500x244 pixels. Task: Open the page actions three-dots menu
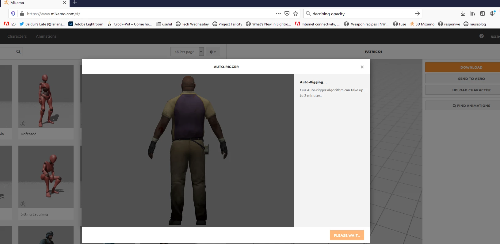(278, 13)
